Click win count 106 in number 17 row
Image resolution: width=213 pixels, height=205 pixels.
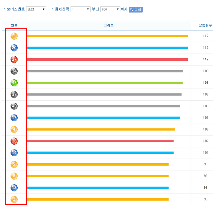206,118
